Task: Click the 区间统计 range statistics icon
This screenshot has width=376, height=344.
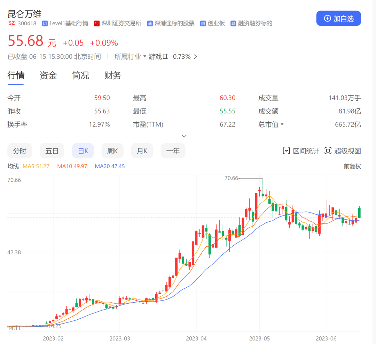Action: (x=286, y=151)
